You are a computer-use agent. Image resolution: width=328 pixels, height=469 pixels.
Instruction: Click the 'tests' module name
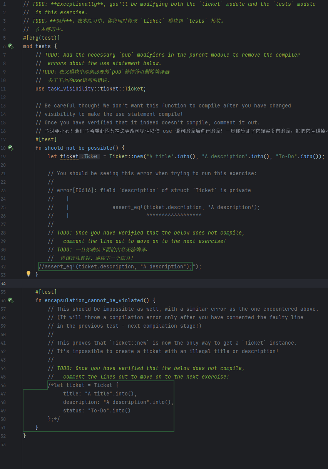43,46
